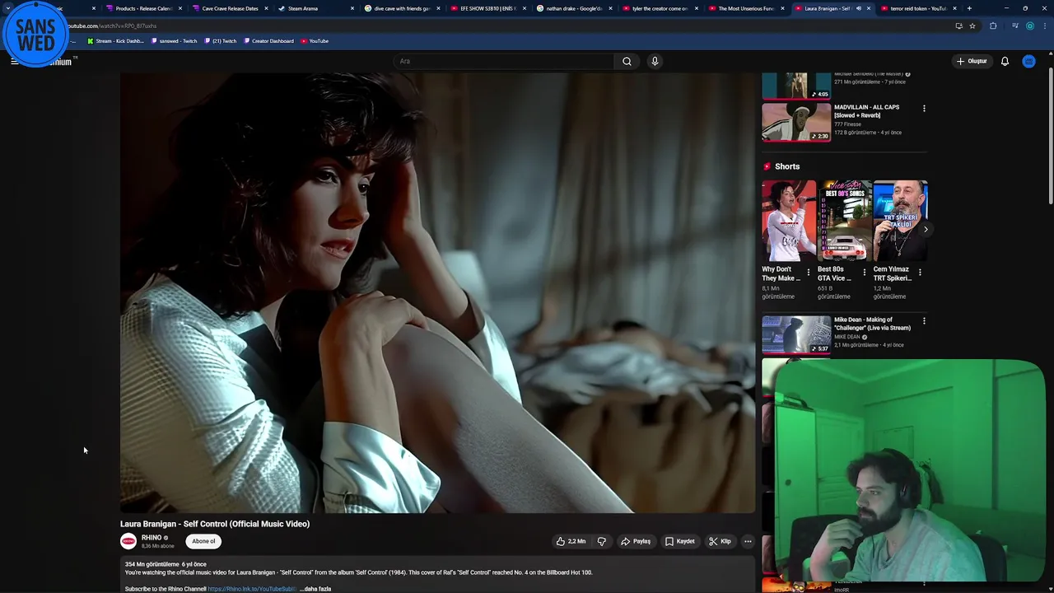
Task: Open the RHINO channel avatar
Action: (128, 541)
